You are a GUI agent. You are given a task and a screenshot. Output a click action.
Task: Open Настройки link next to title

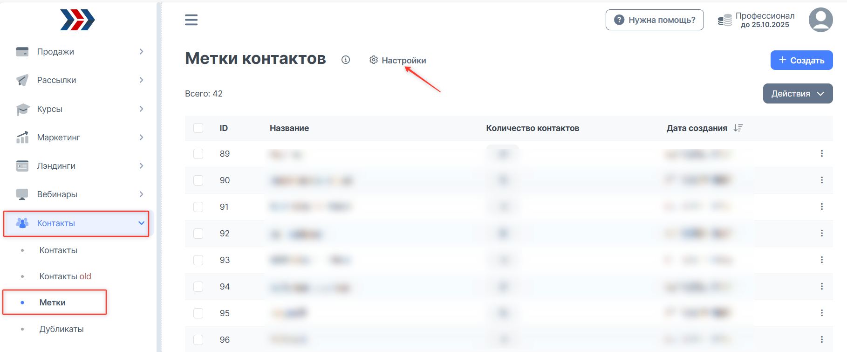tap(398, 60)
